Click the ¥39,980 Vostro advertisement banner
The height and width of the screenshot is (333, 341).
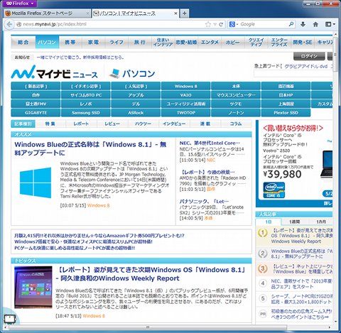(x=294, y=163)
